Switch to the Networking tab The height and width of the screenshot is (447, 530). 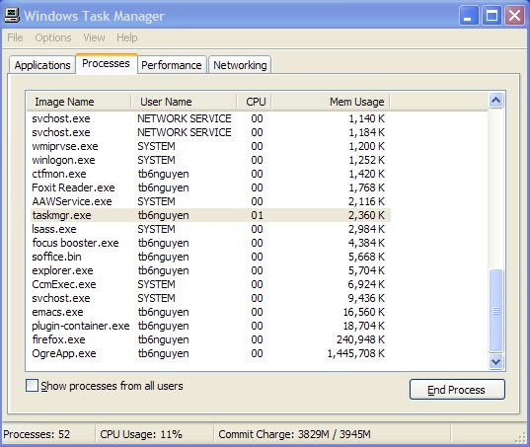240,65
